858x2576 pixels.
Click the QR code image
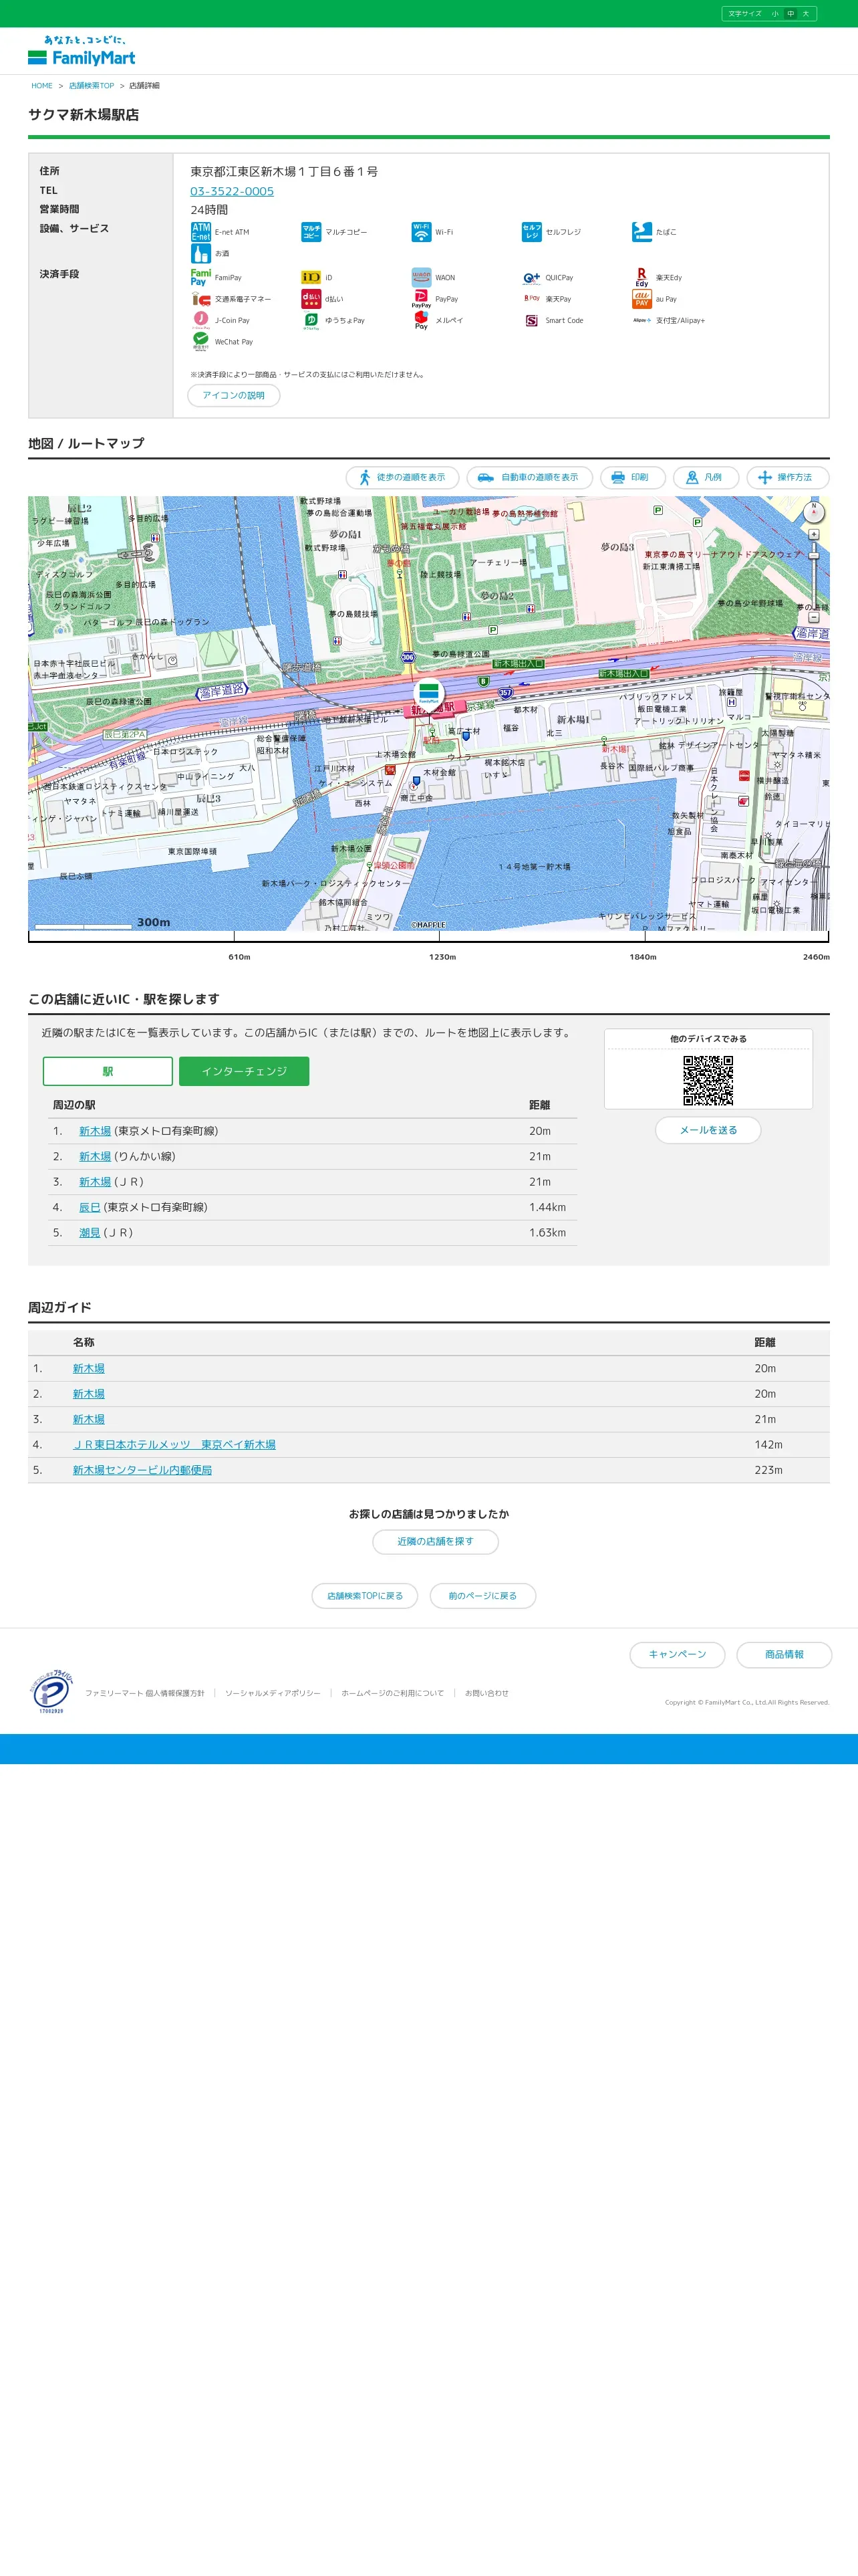tap(708, 1080)
